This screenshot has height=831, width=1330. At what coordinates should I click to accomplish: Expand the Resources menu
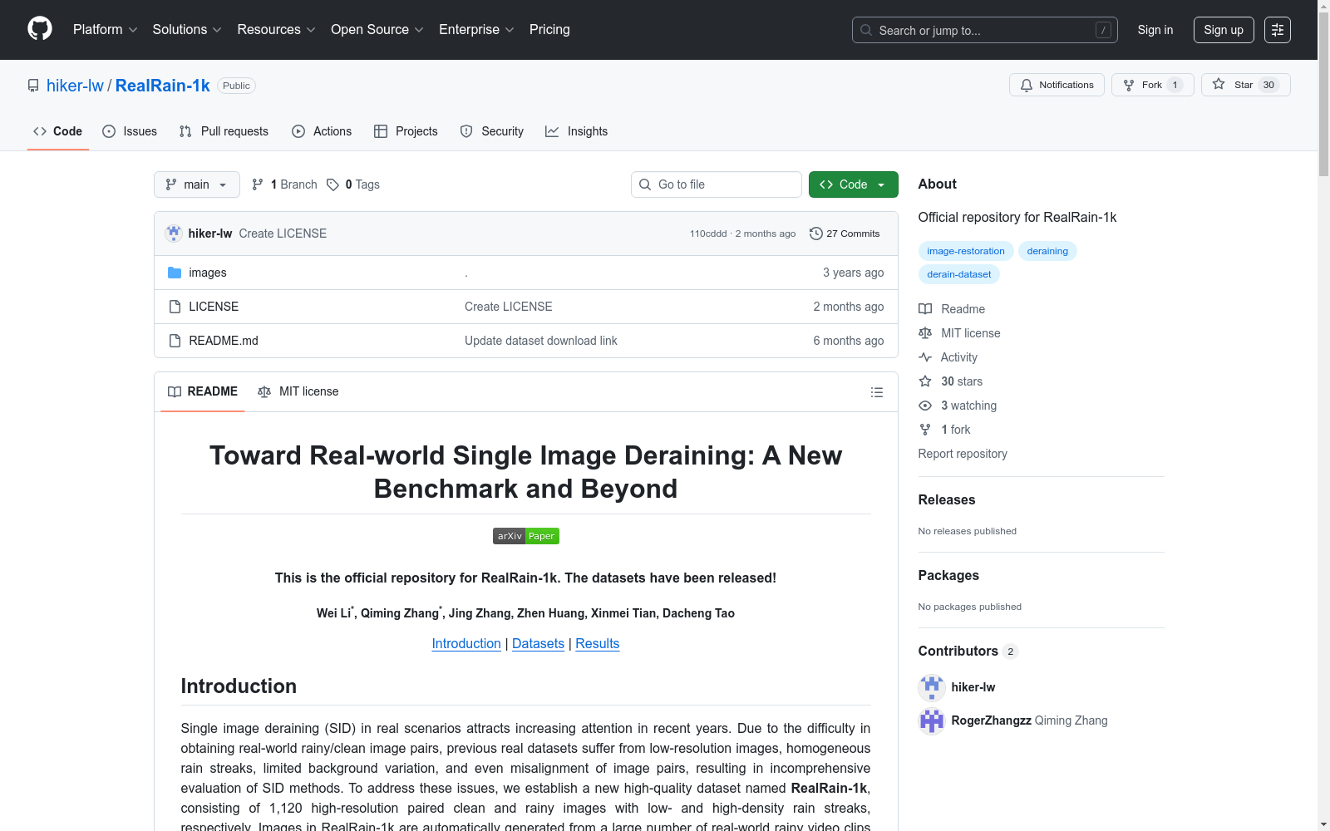click(x=277, y=30)
